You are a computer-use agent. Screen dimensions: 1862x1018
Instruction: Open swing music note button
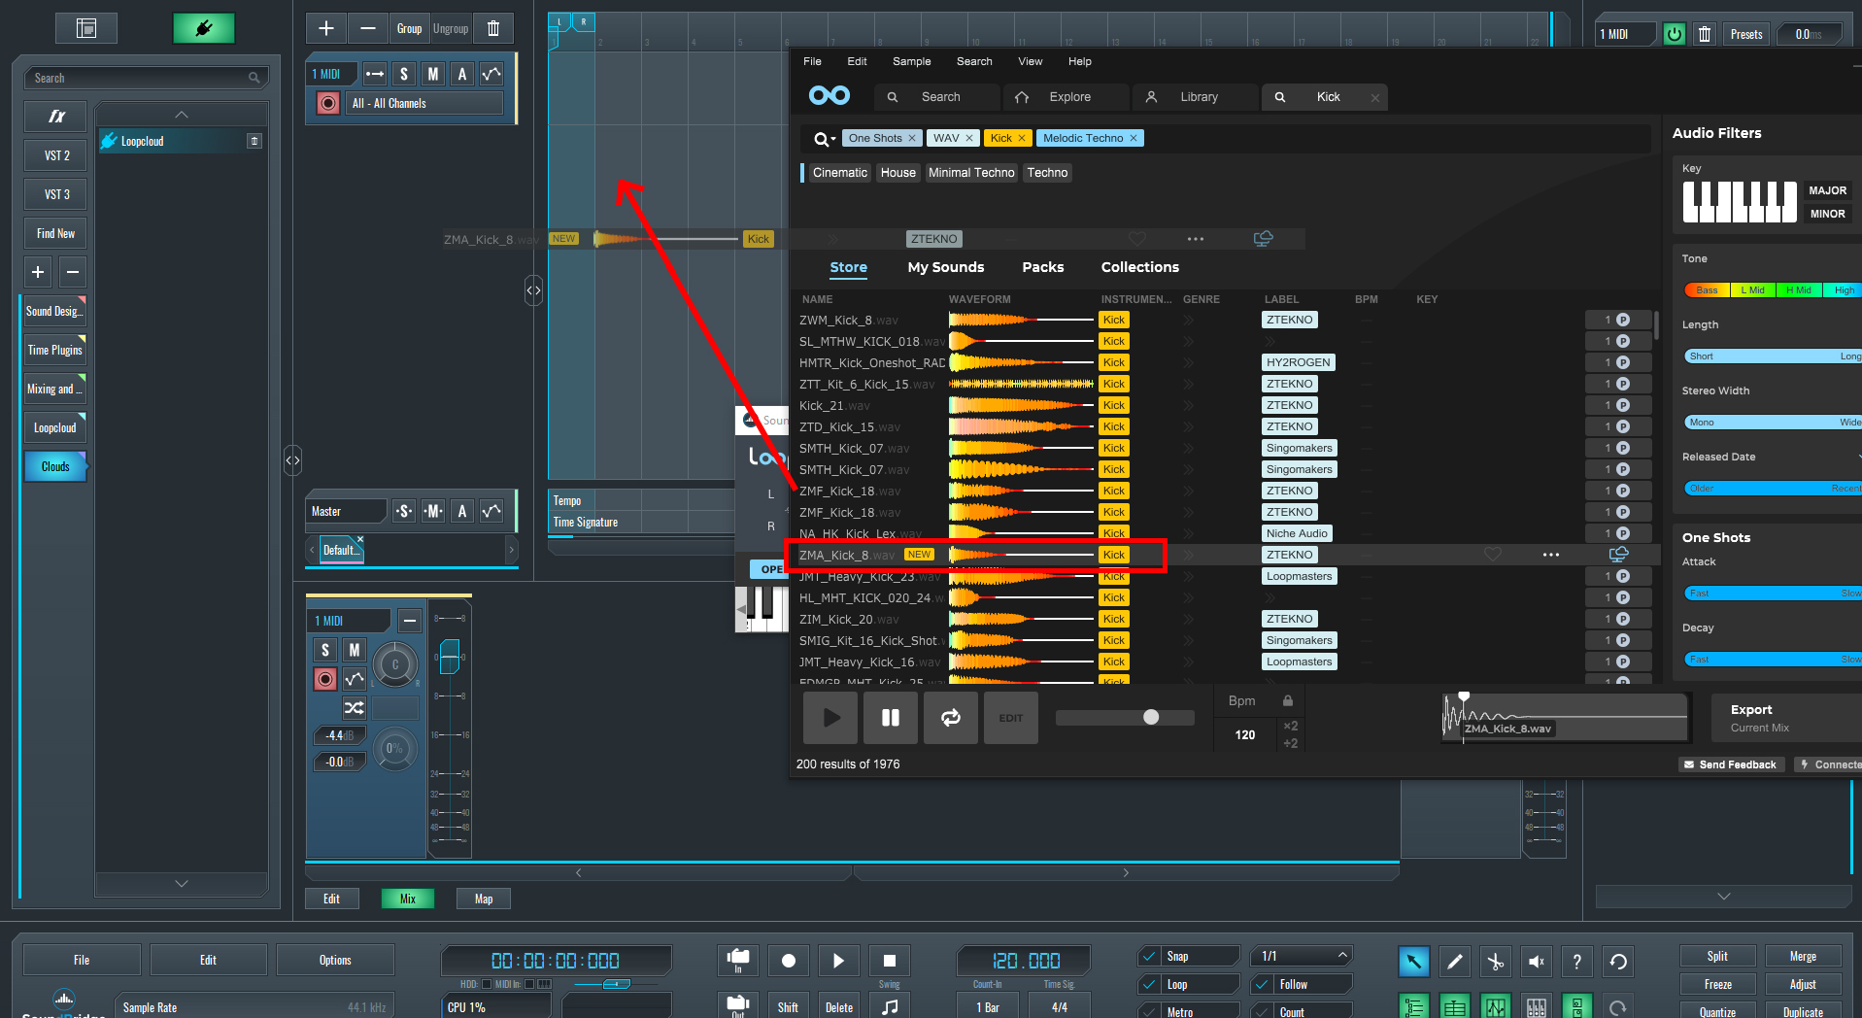coord(889,1006)
